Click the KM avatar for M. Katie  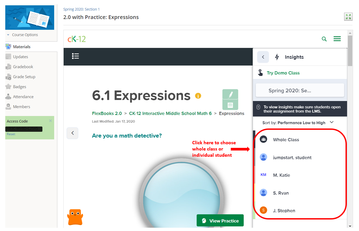(263, 175)
